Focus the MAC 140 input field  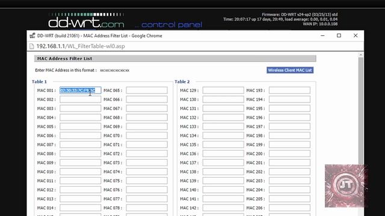coord(223,190)
